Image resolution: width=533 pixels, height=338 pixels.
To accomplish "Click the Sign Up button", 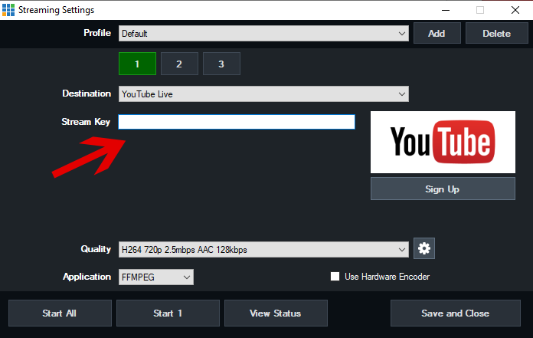I will click(443, 189).
